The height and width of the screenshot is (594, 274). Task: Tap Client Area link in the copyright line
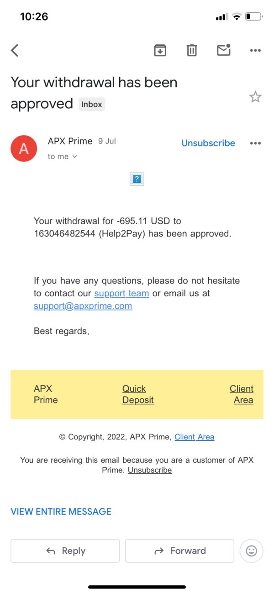[x=194, y=437]
